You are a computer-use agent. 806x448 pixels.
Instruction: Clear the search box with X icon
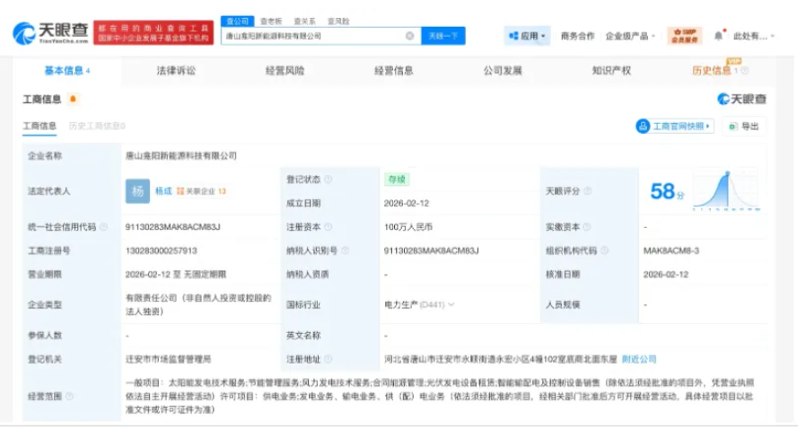[409, 36]
